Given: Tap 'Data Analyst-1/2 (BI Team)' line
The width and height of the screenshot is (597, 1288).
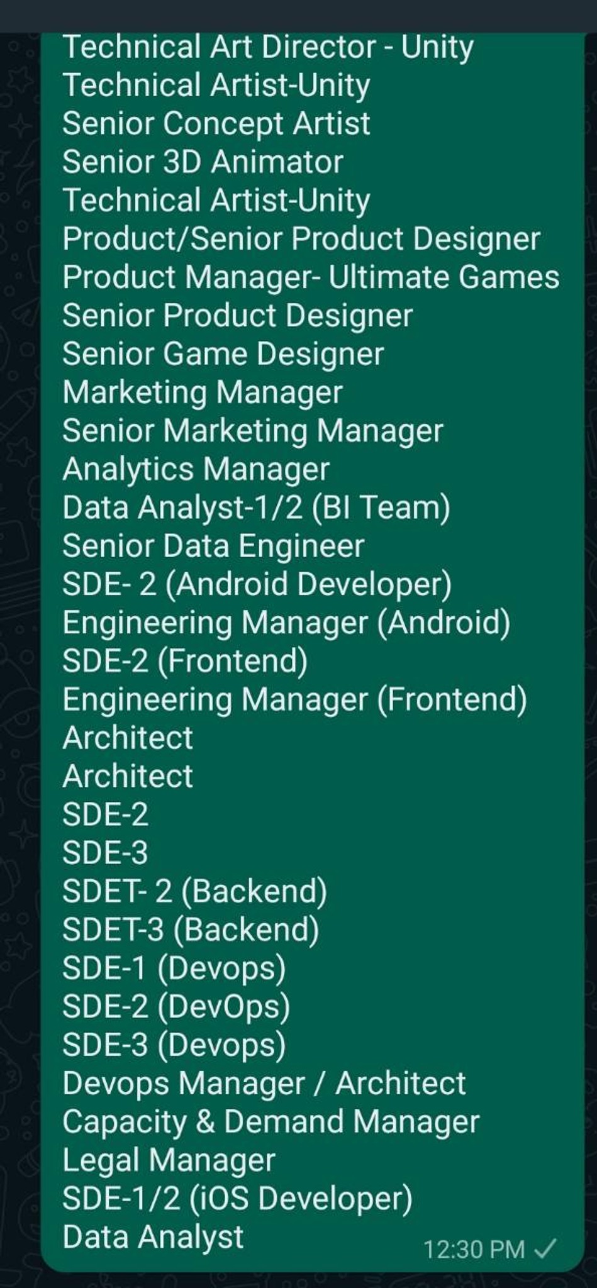Looking at the screenshot, I should coord(256,508).
